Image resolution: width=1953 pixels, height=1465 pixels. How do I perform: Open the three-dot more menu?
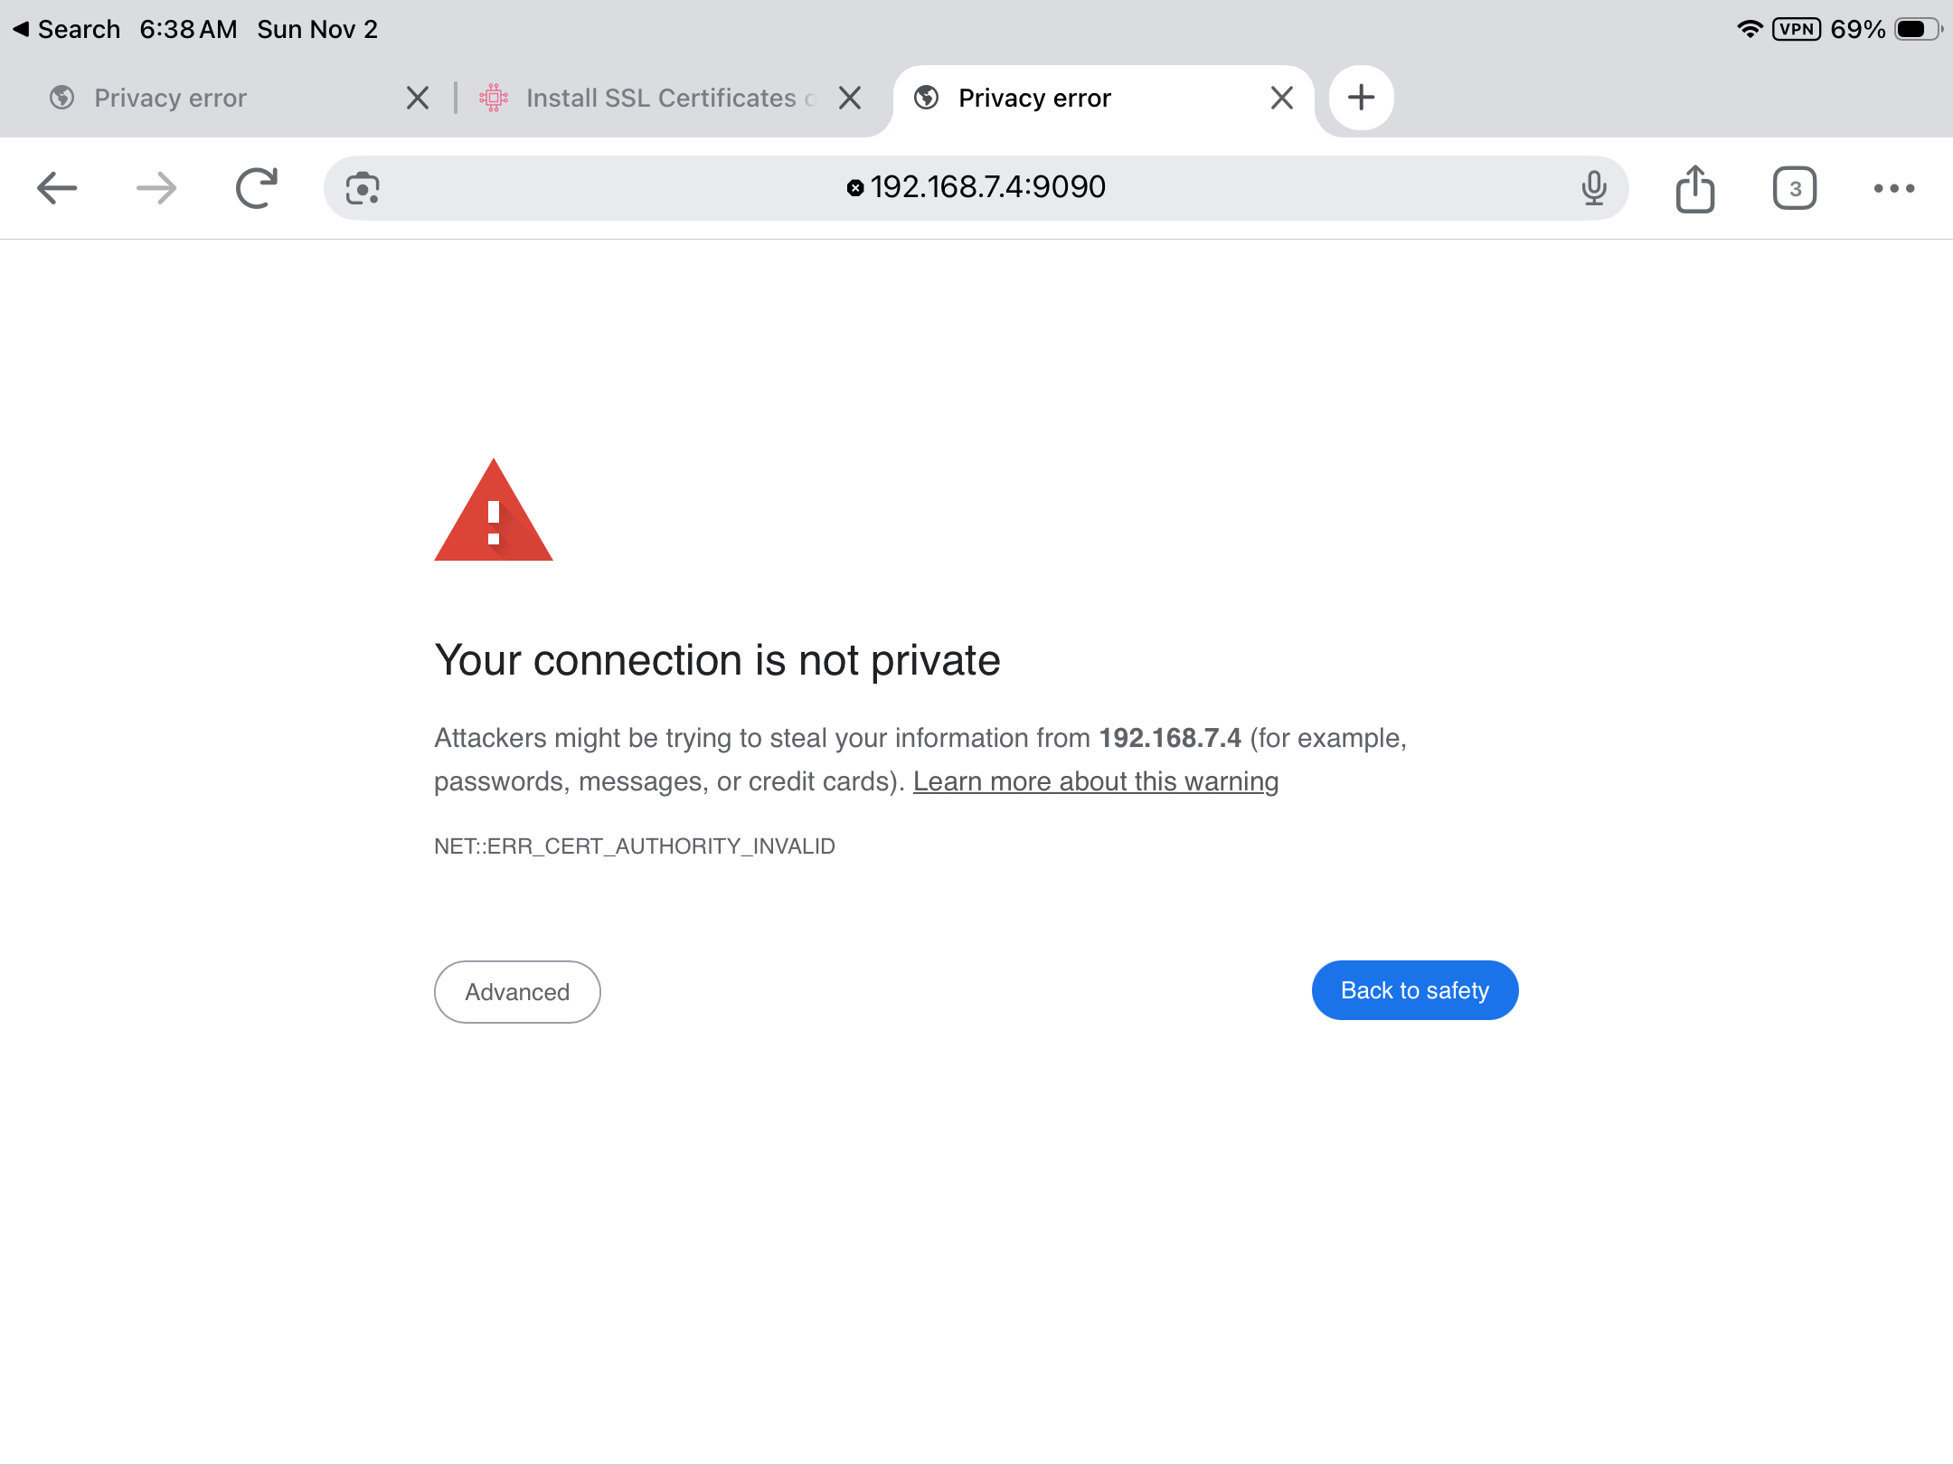(1894, 188)
